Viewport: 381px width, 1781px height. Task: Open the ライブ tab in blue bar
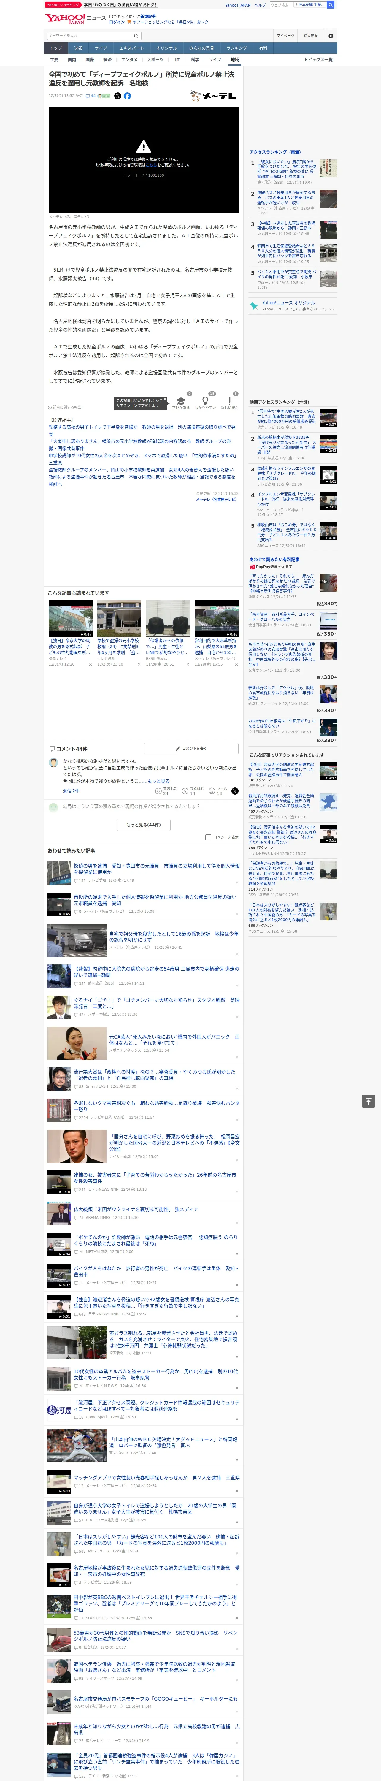point(101,48)
